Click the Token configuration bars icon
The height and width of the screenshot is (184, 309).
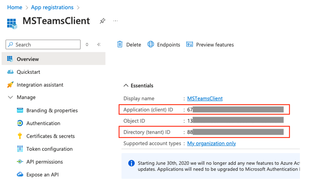tap(20, 149)
